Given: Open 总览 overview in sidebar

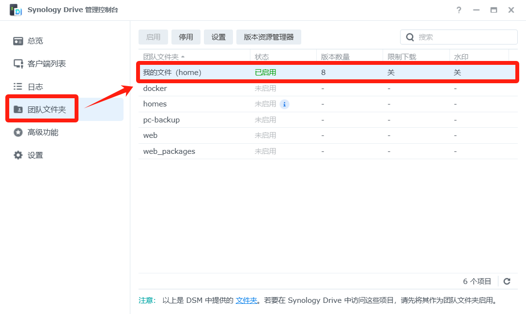Looking at the screenshot, I should 35,41.
